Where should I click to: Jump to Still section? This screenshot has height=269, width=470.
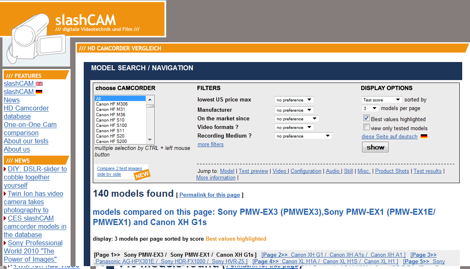pos(348,171)
